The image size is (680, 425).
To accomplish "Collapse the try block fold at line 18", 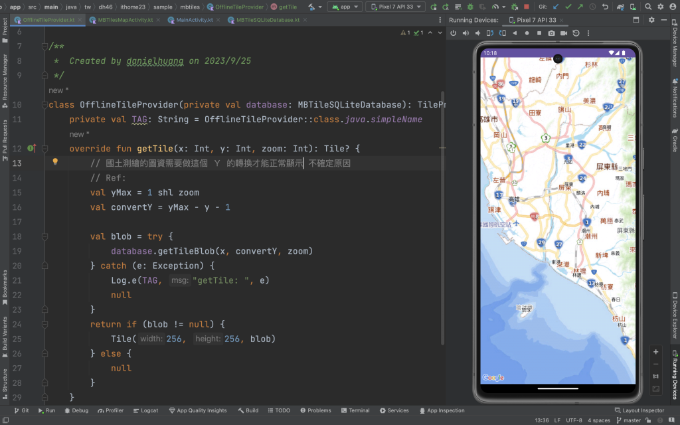I will (44, 236).
